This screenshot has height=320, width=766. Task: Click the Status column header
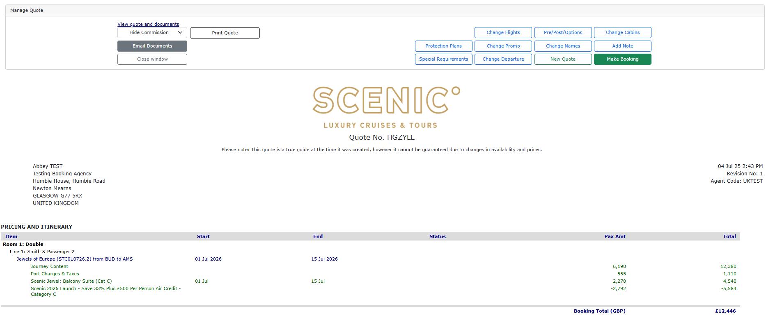point(438,236)
